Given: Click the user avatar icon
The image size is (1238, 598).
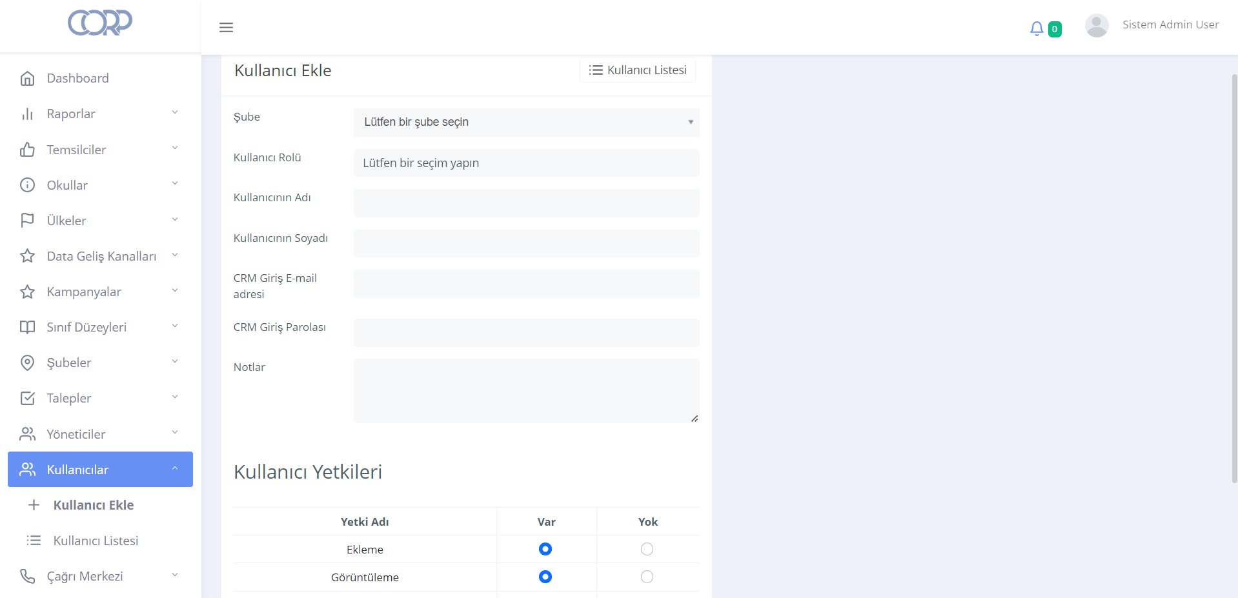Looking at the screenshot, I should coord(1096,26).
